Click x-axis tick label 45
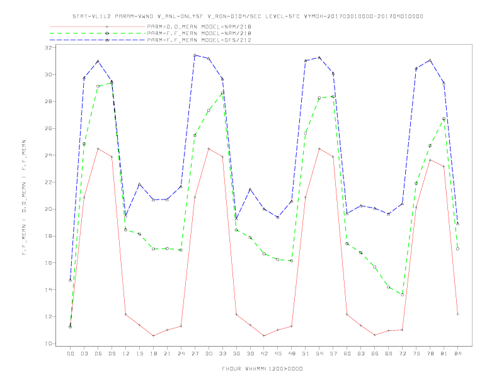 (x=278, y=354)
